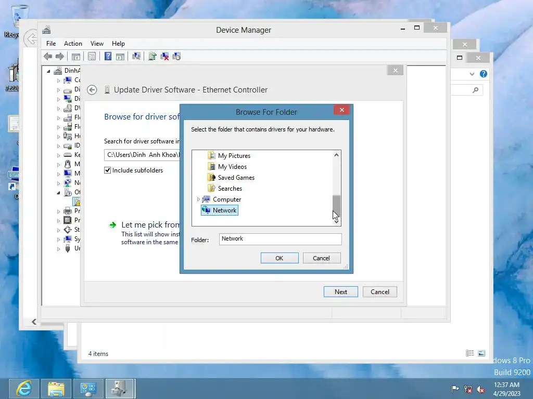Click the blue Help question-mark toolbar icon
The width and height of the screenshot is (533, 399).
coord(108,56)
